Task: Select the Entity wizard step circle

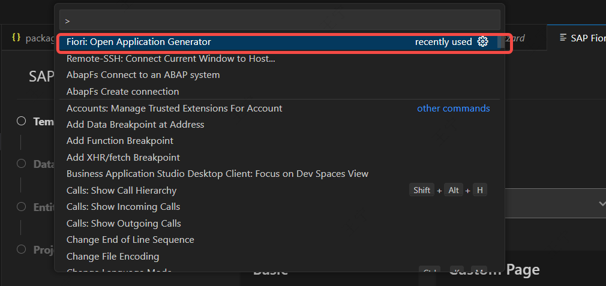Action: pos(21,206)
